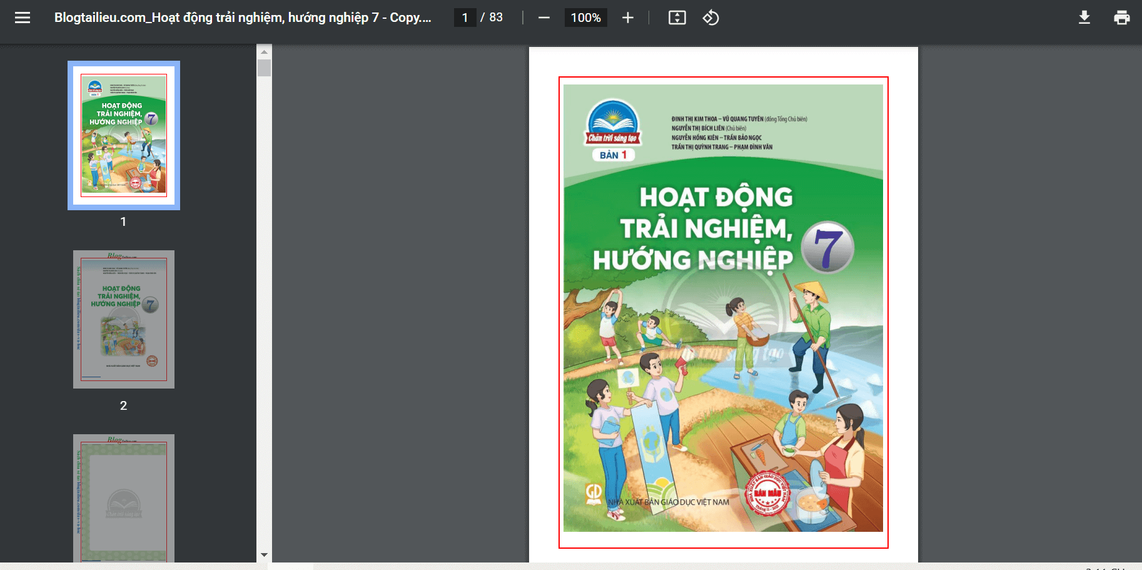The width and height of the screenshot is (1142, 570).
Task: Click the thumbnail label '1'
Action: tap(123, 221)
